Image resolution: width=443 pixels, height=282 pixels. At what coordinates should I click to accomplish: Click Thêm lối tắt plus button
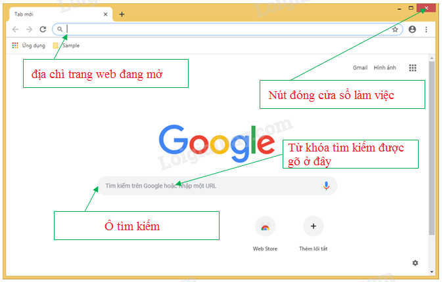pos(313,227)
